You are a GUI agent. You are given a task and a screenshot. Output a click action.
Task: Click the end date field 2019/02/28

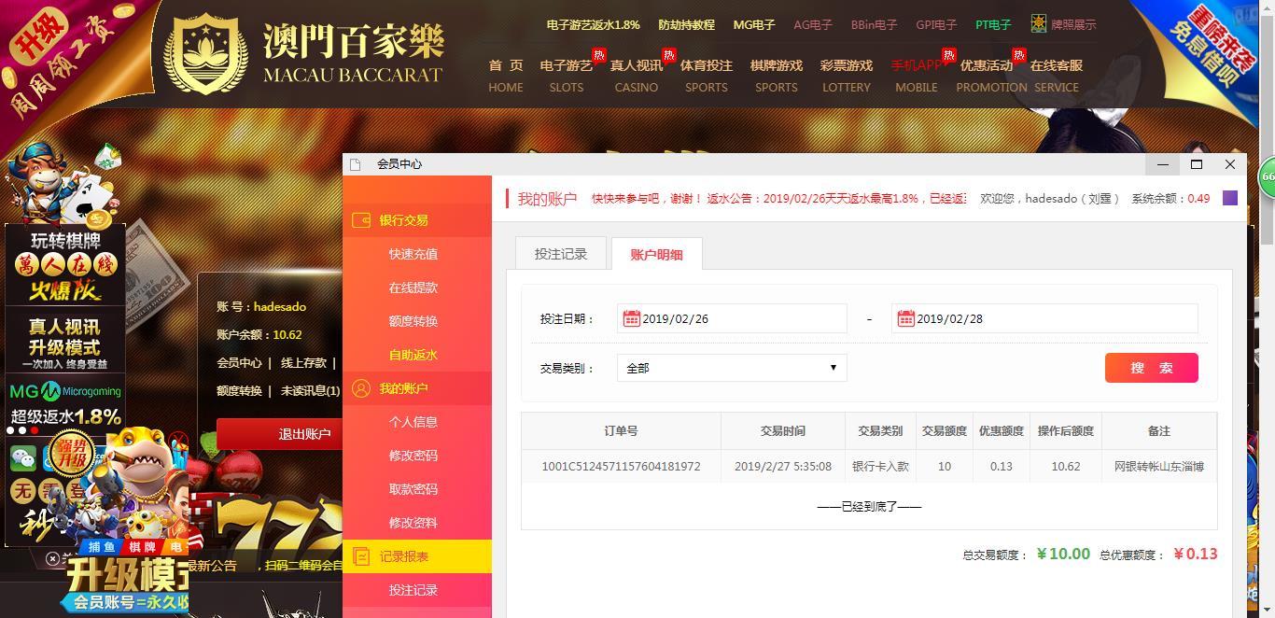1044,318
